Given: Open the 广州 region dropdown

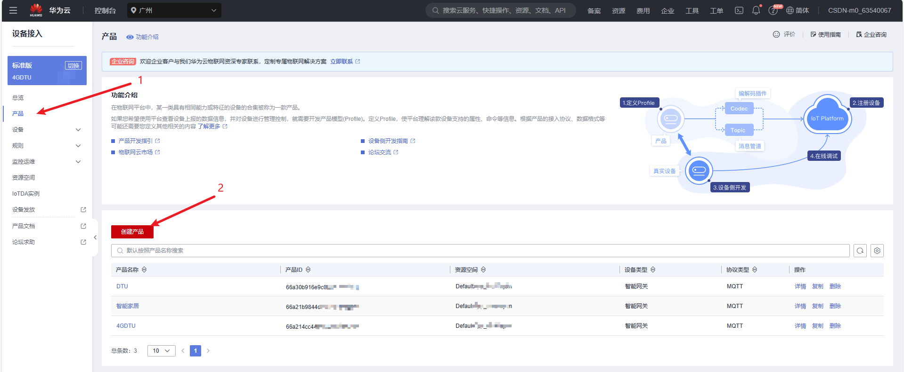Looking at the screenshot, I should 174,10.
